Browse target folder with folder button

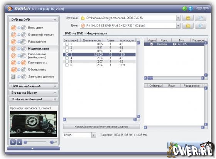tap(188, 26)
